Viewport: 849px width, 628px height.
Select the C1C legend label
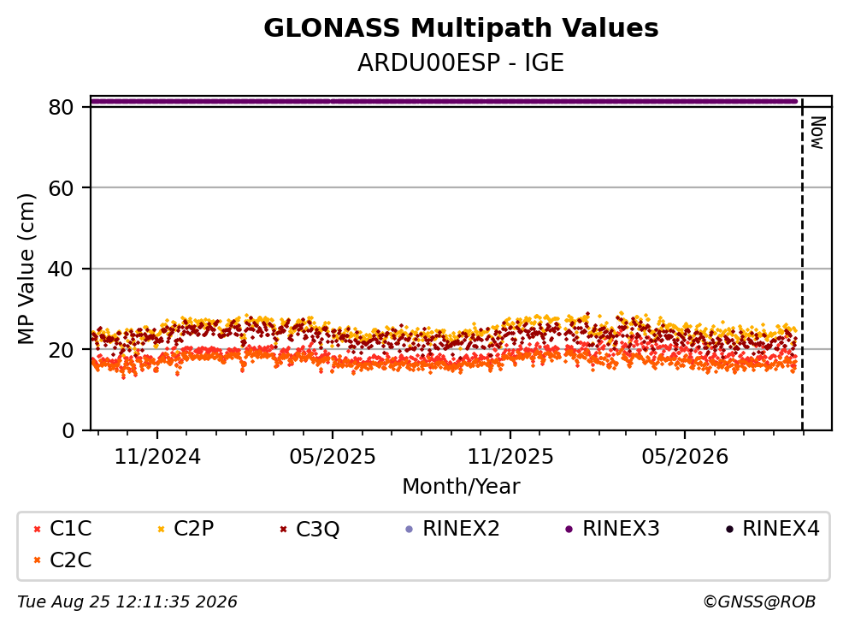tap(70, 528)
